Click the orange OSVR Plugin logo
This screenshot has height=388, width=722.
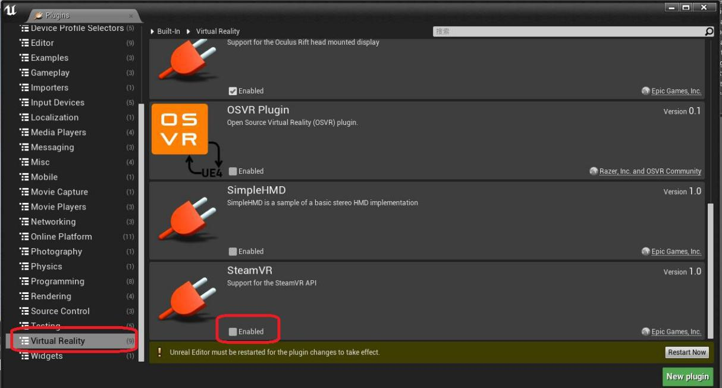[180, 129]
